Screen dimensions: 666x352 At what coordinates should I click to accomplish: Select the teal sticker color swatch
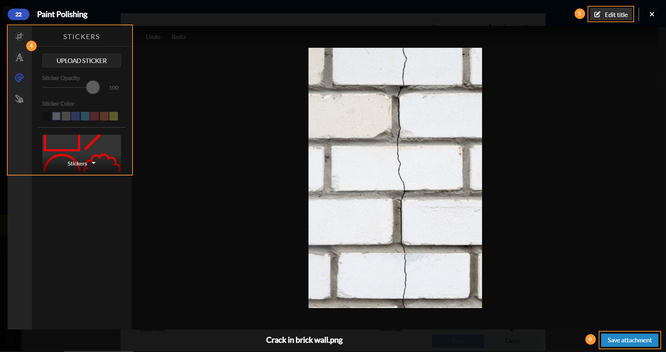click(85, 116)
